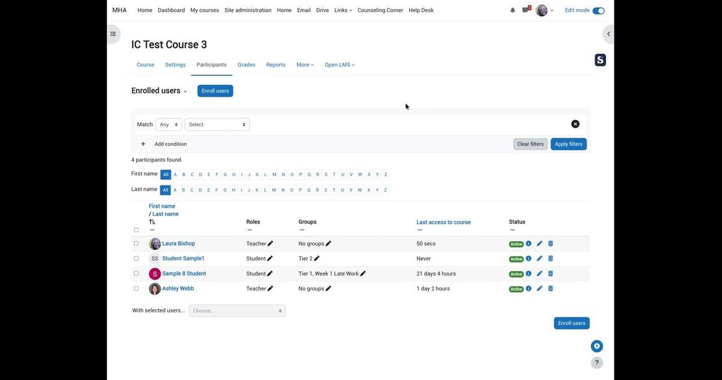This screenshot has height=380, width=722.
Task: Open the Site administration menu item
Action: point(248,10)
